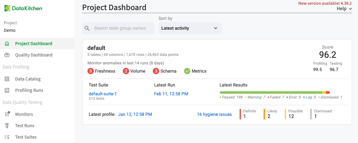Click the Quality Dashboard gauge icon

click(x=7, y=55)
